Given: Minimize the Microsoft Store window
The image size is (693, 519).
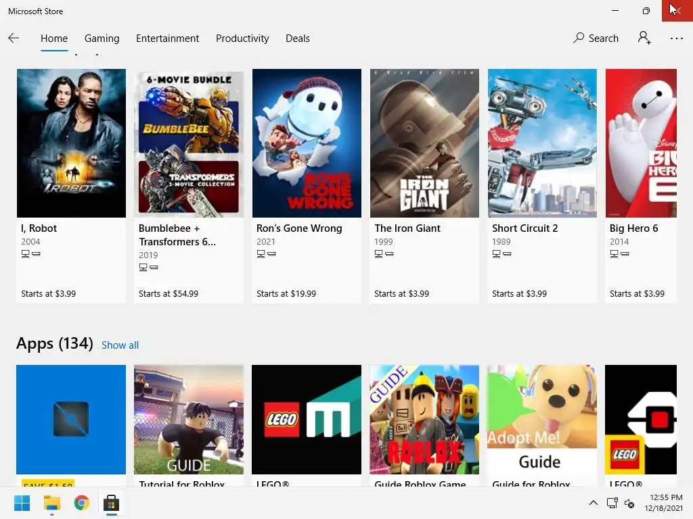Looking at the screenshot, I should click(x=614, y=11).
